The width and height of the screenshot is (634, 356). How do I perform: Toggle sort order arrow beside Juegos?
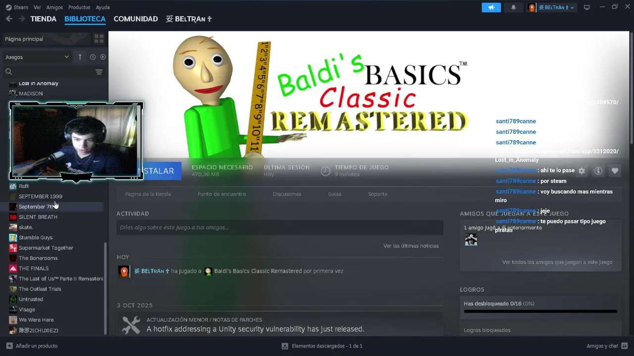(80, 57)
